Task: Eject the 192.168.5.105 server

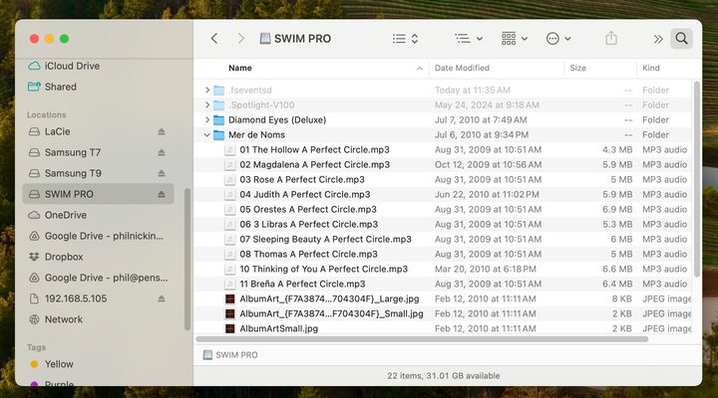Action: (x=162, y=298)
